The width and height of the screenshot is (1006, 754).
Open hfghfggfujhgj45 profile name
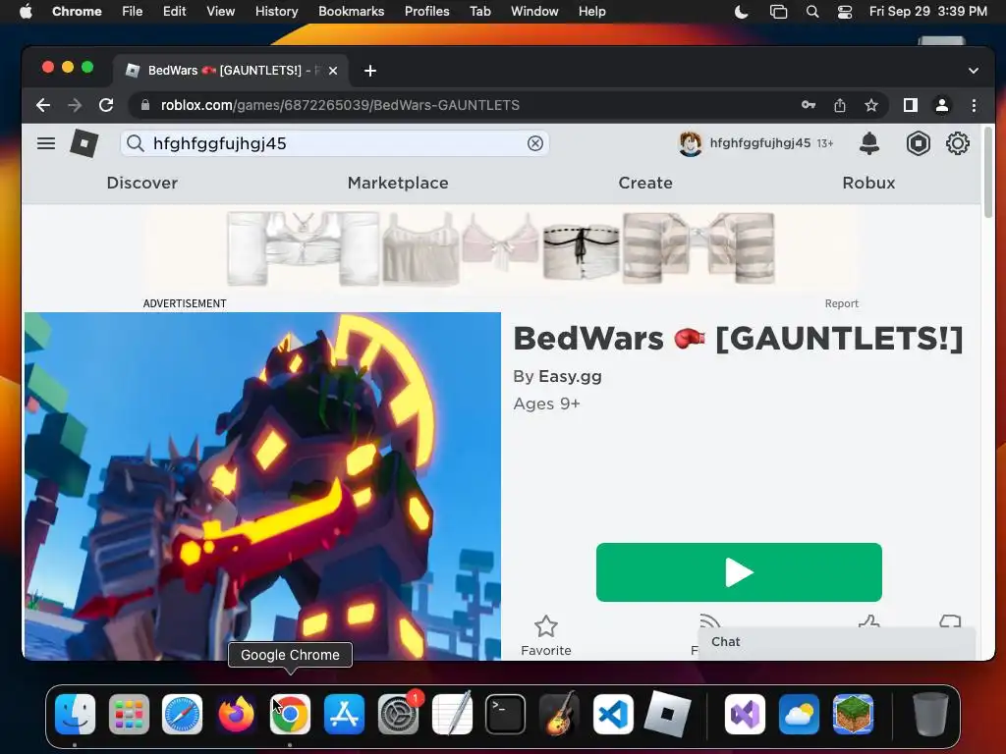759,143
